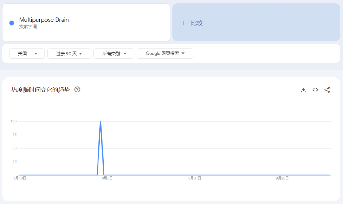The height and width of the screenshot is (204, 343).
Task: Click the 热度随时间变化的趋势 chart title
Action: [41, 90]
